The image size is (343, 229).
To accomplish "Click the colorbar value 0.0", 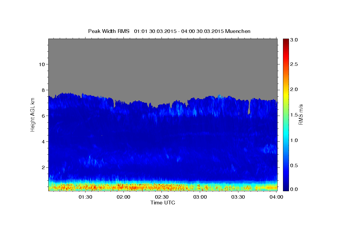I will pyautogui.click(x=294, y=189).
